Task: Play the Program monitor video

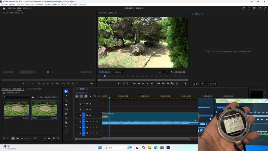Action: tap(143, 83)
